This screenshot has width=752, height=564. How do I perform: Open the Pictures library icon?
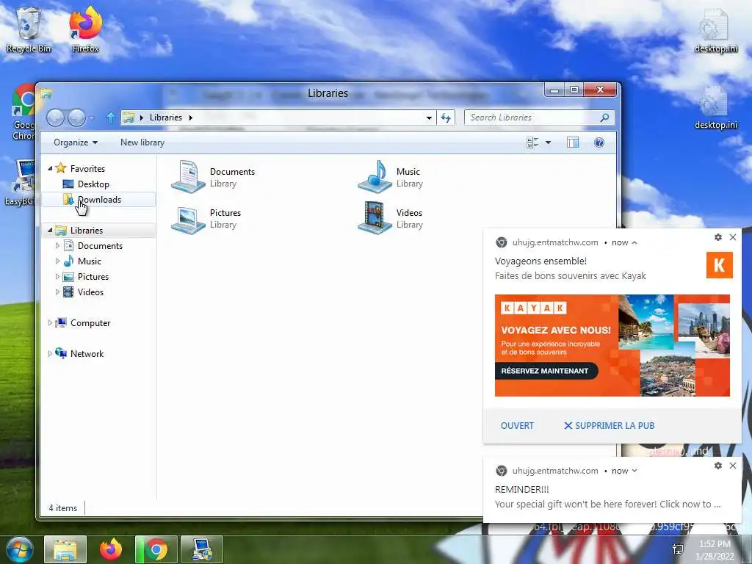tap(188, 219)
